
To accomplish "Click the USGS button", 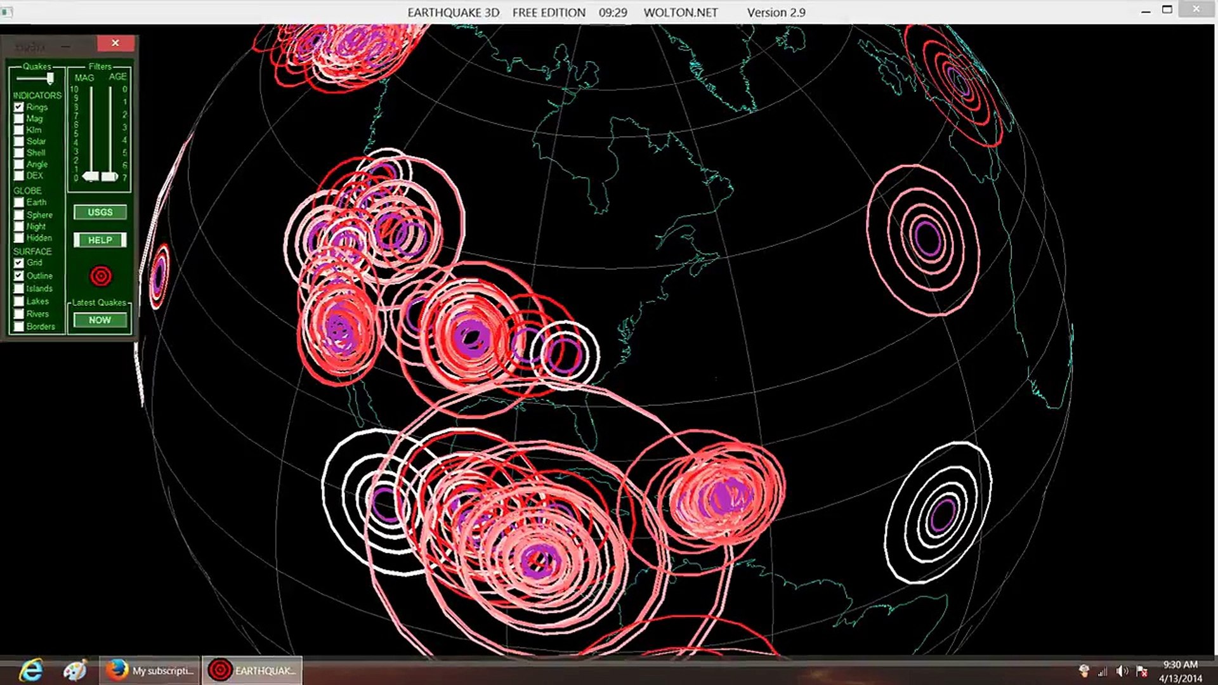I will [x=100, y=212].
